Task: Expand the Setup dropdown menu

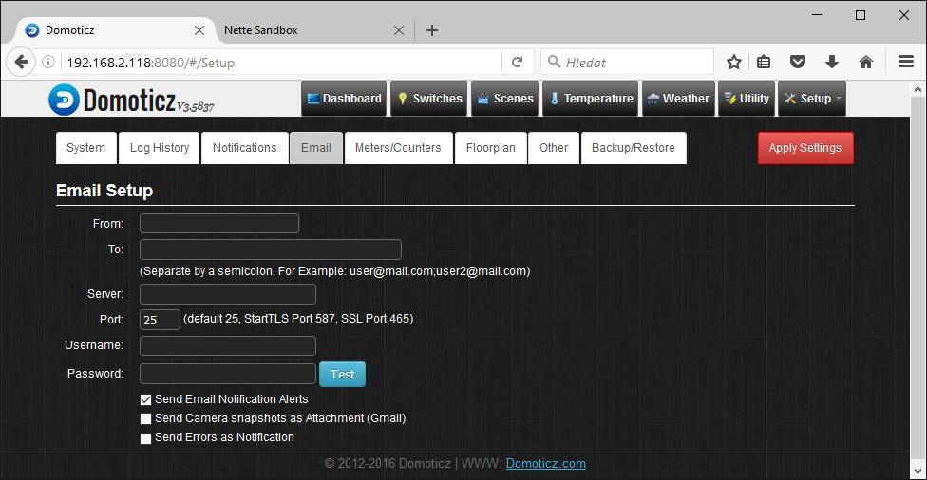Action: (812, 99)
